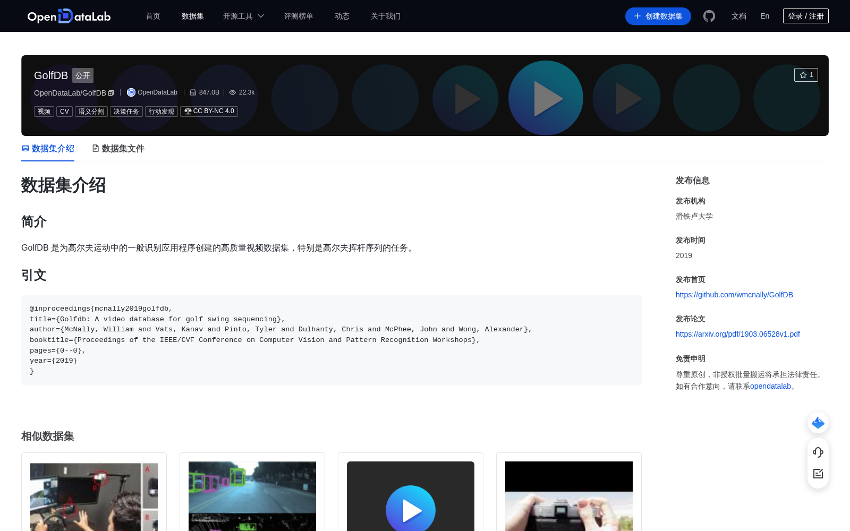Open the github.com/wmcnally/GolfDB link
Viewport: 850px width, 531px height.
[734, 295]
